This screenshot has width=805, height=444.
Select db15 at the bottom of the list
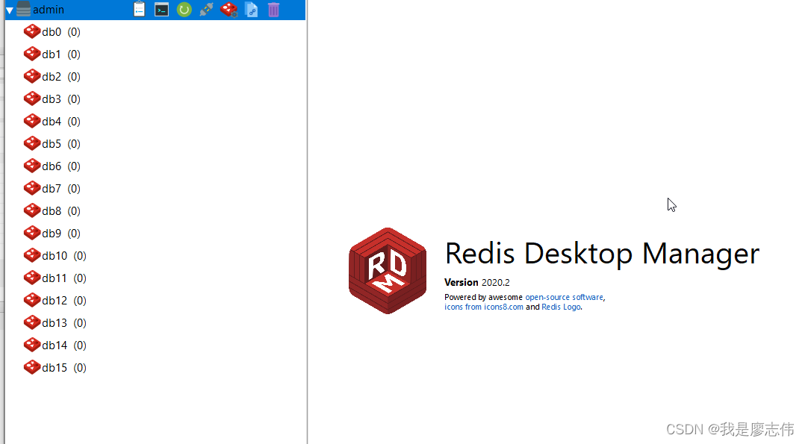pyautogui.click(x=55, y=368)
